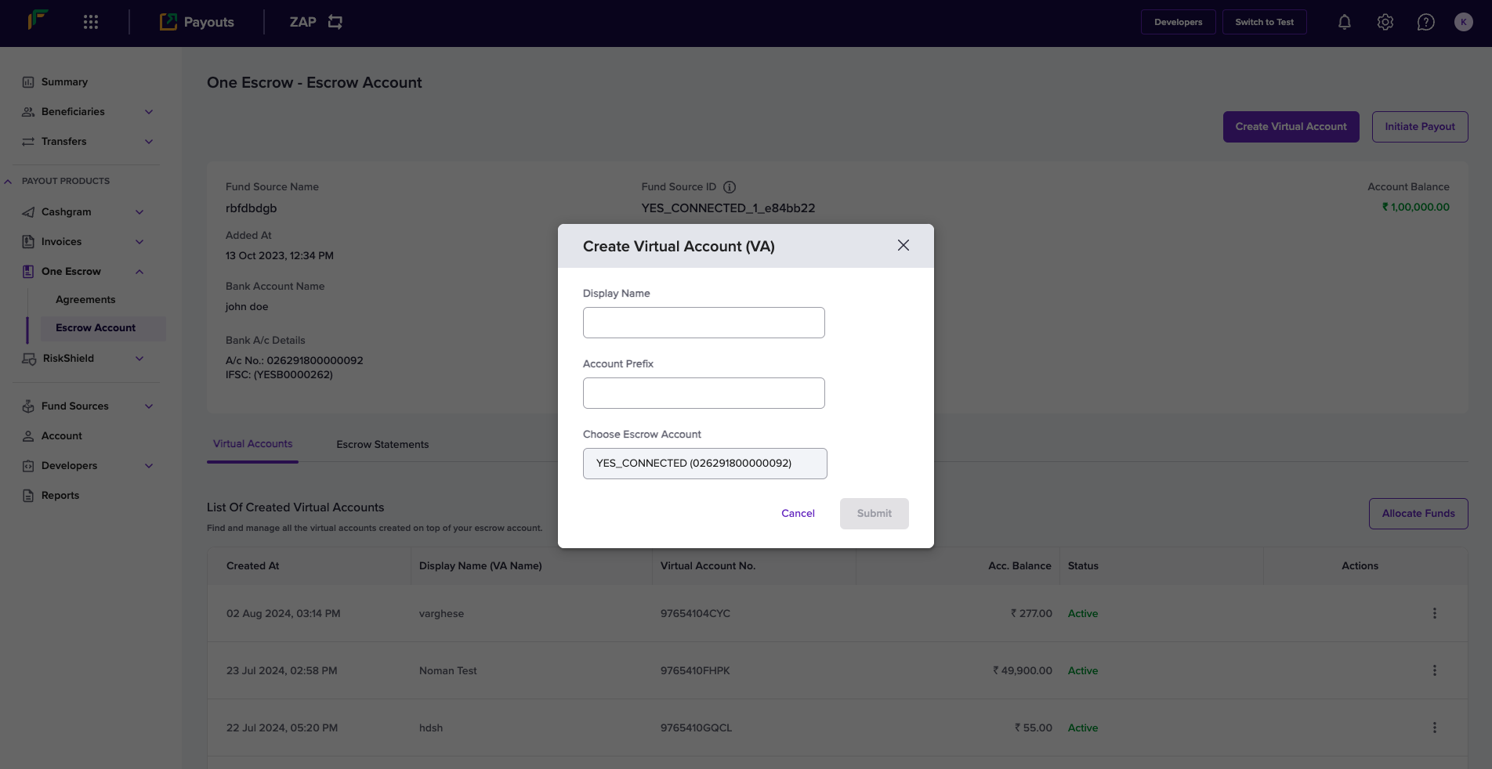
Task: Close the Create Virtual Account dialog
Action: (904, 246)
